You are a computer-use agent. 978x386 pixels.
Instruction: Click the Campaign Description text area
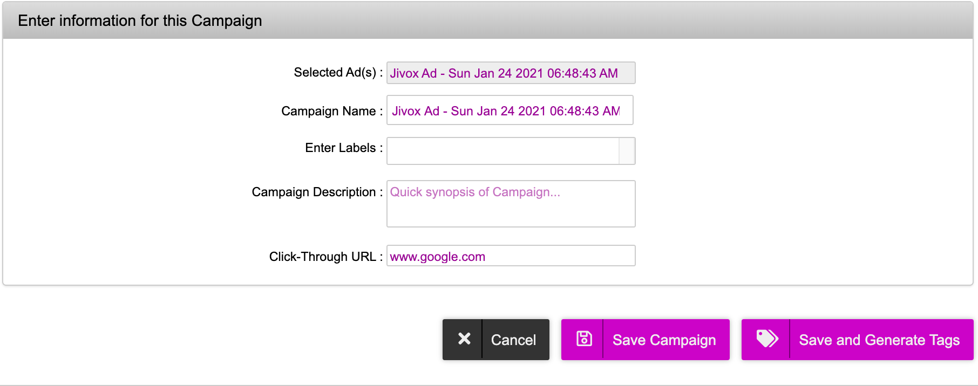511,204
